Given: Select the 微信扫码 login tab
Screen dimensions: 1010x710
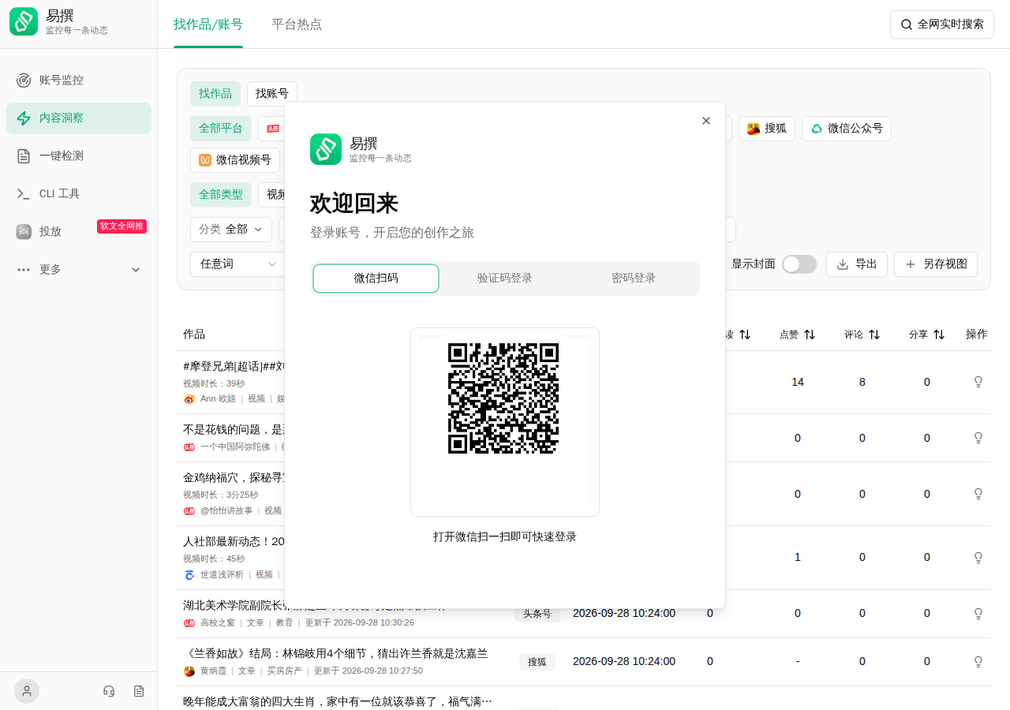Looking at the screenshot, I should (376, 278).
